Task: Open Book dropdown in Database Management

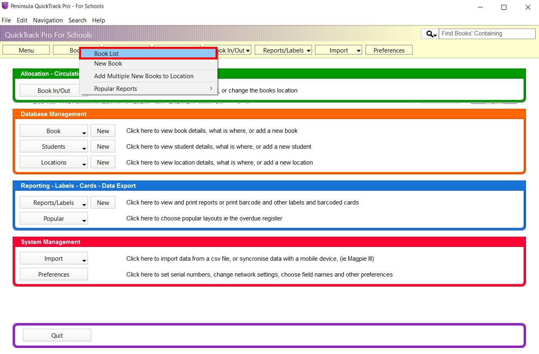Action: click(x=54, y=131)
